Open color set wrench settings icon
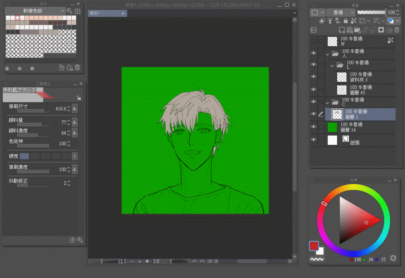 point(70,11)
